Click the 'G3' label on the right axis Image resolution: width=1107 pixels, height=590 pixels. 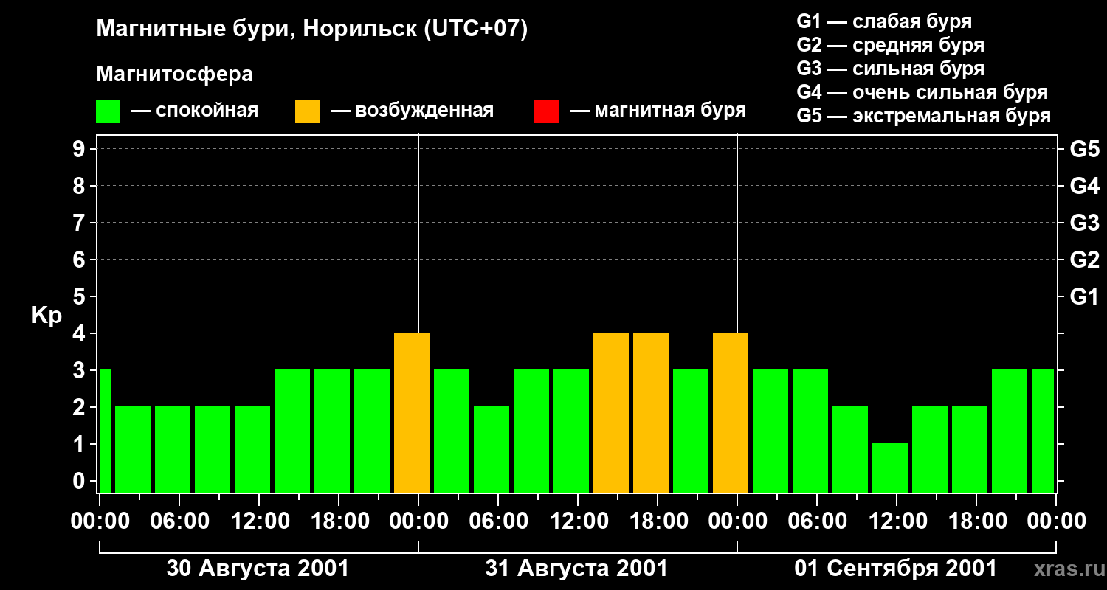[x=1084, y=223]
